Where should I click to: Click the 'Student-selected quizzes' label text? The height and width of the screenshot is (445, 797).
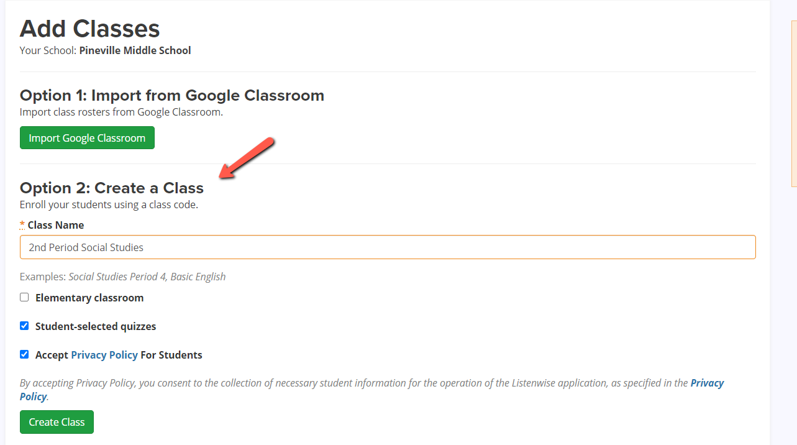[x=96, y=326]
